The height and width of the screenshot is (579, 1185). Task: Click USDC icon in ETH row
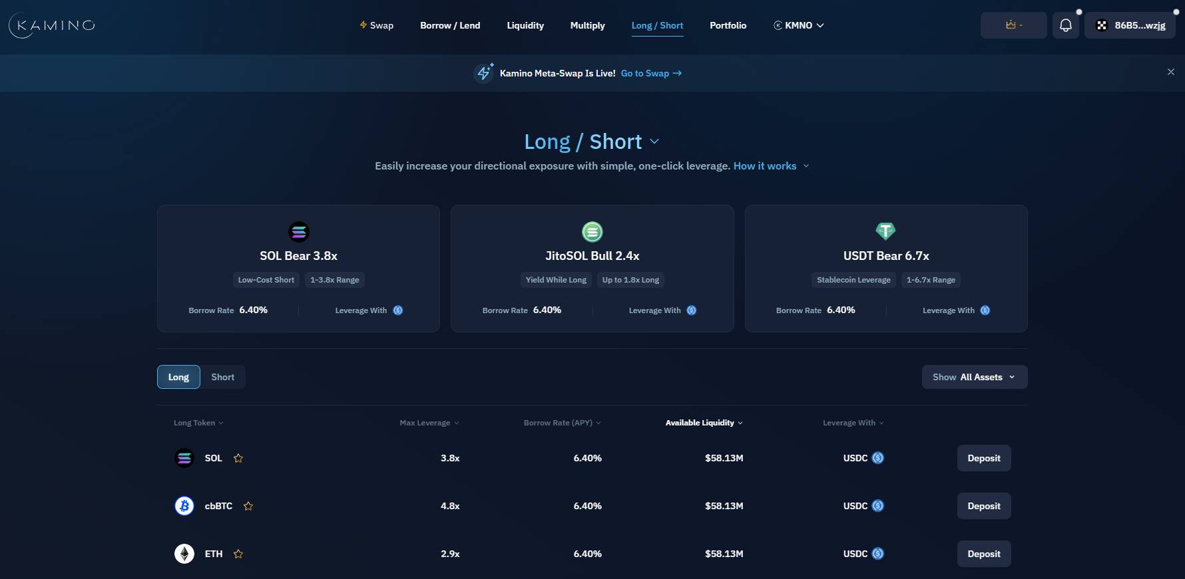click(x=878, y=554)
